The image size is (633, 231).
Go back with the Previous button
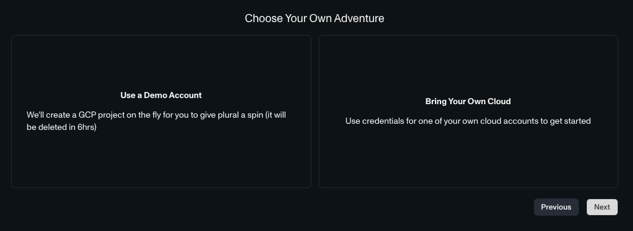[x=556, y=207]
